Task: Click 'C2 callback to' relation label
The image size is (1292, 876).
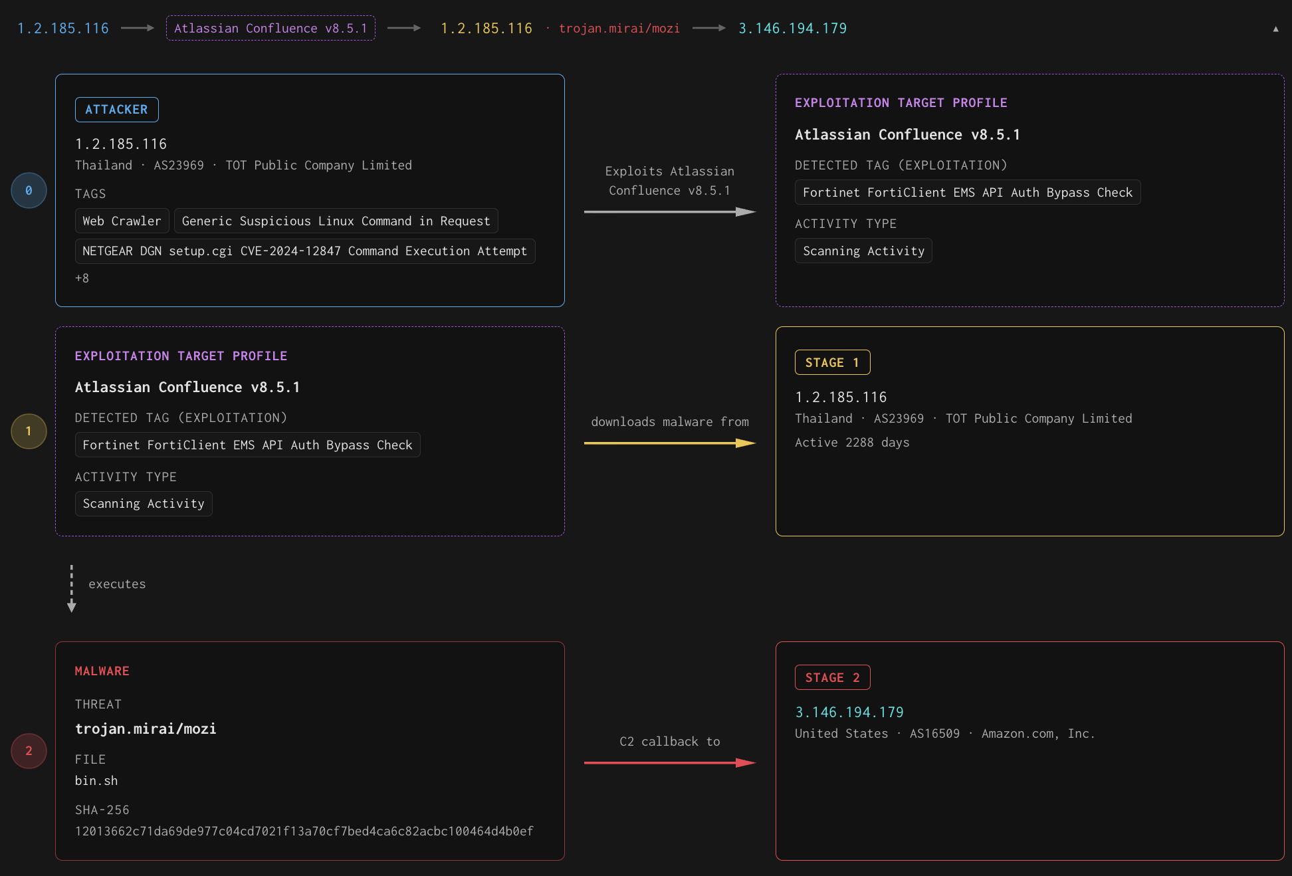Action: [670, 742]
